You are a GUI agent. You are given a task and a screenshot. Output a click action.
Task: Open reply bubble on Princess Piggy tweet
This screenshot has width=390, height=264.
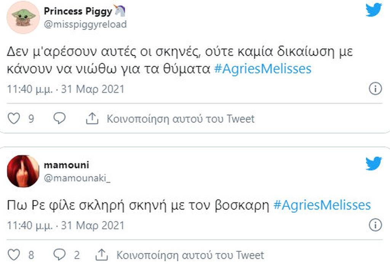coord(59,118)
